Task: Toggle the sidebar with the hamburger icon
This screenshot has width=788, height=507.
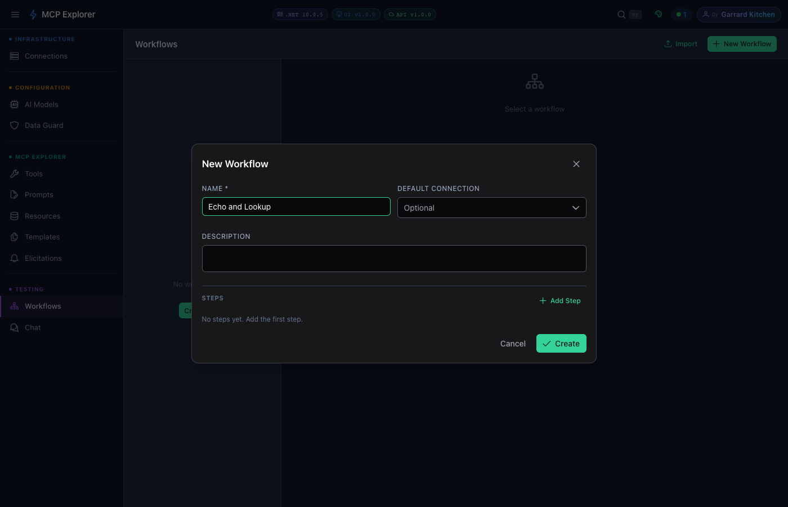Action: [15, 14]
